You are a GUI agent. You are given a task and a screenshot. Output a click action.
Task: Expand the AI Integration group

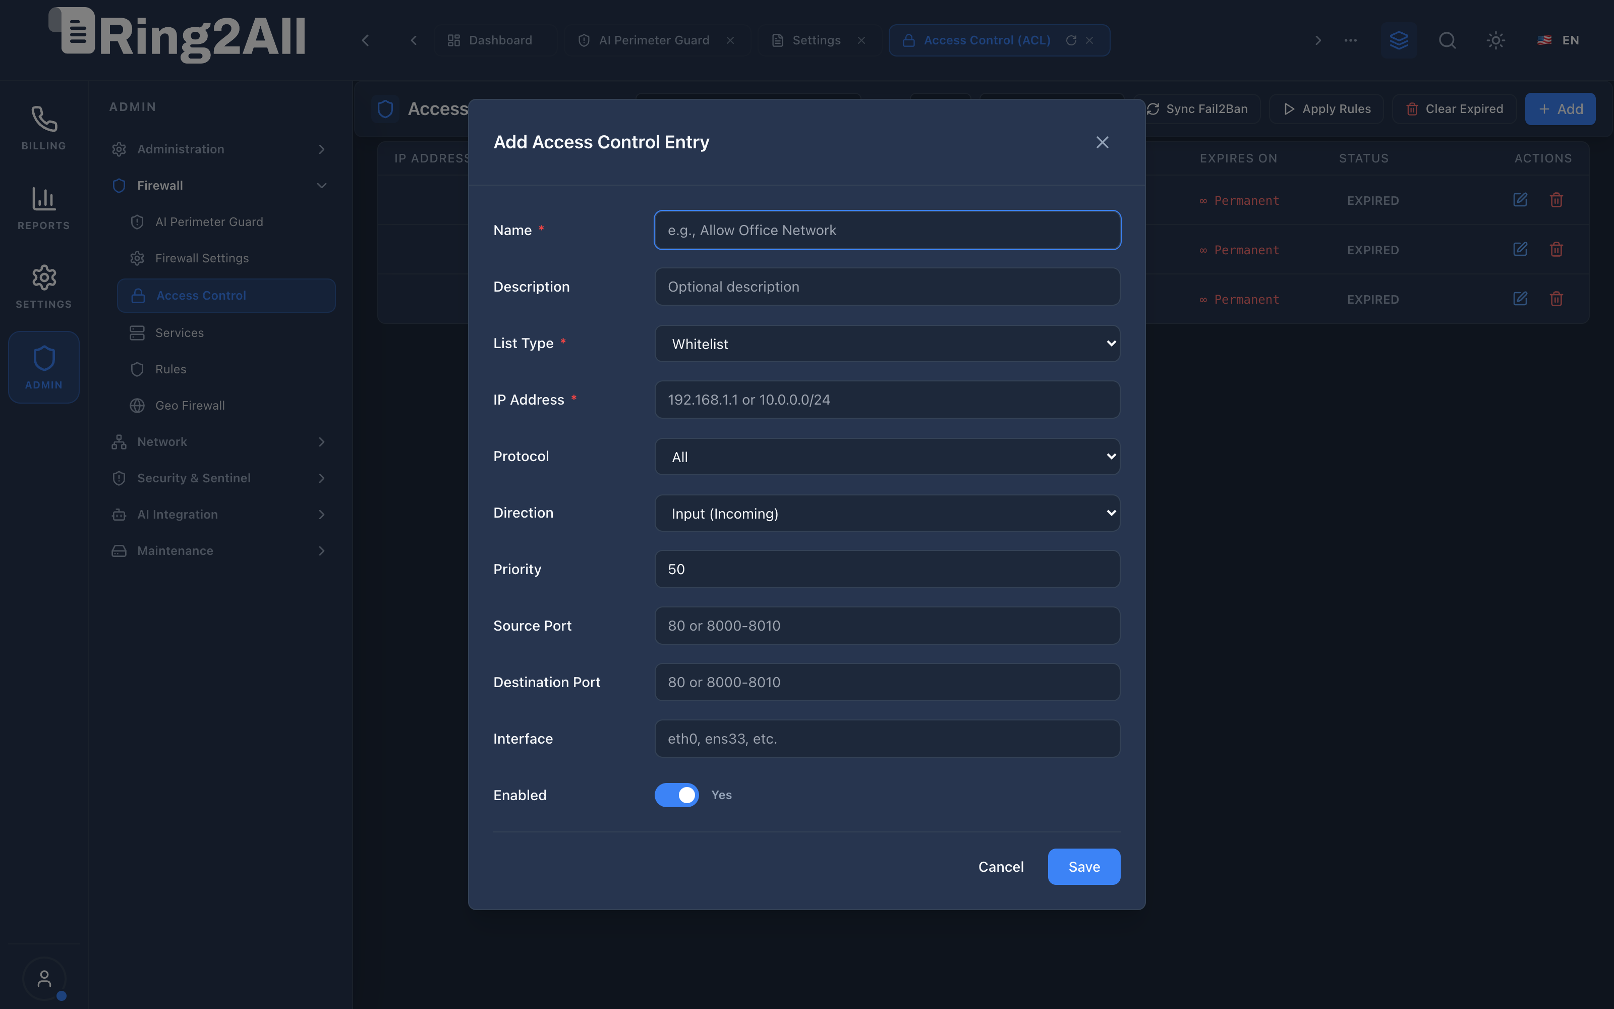219,515
